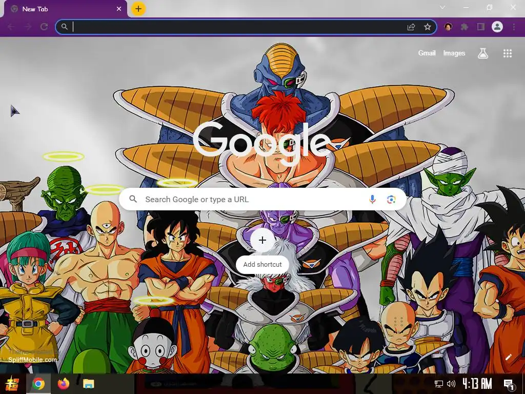Image resolution: width=525 pixels, height=394 pixels.
Task: Open Chrome from the taskbar
Action: pos(38,384)
